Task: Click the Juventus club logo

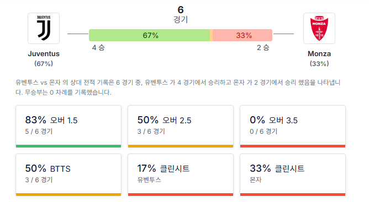Action: coord(44,29)
